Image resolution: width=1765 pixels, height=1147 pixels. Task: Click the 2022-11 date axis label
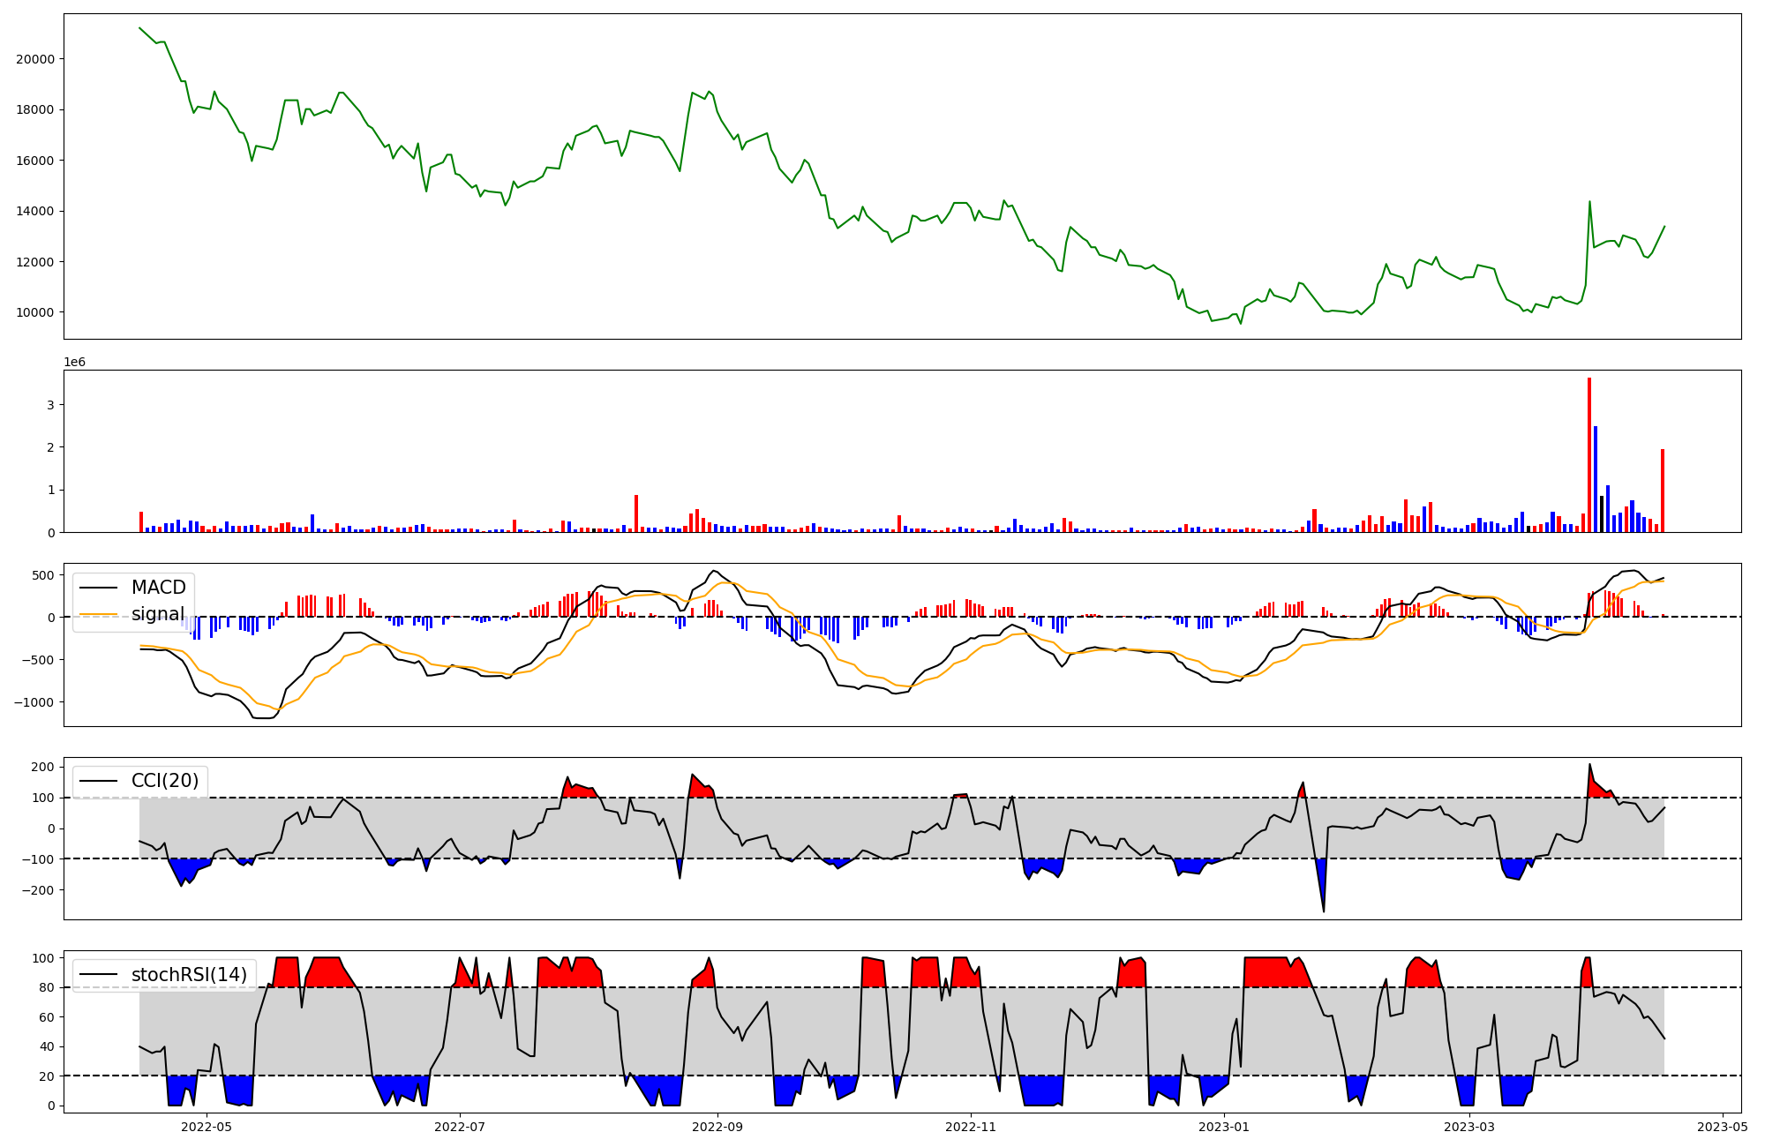[971, 1127]
